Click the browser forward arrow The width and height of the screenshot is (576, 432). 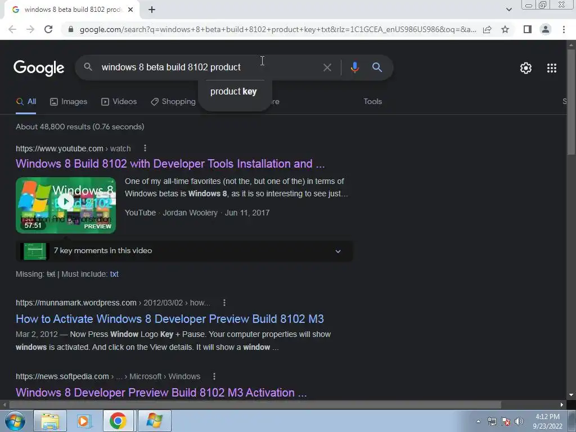[30, 29]
